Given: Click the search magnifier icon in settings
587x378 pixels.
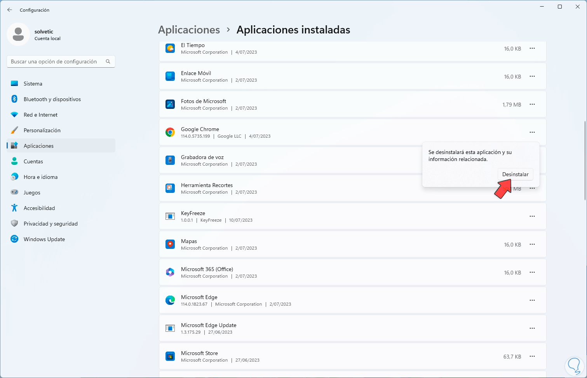Looking at the screenshot, I should (x=108, y=61).
